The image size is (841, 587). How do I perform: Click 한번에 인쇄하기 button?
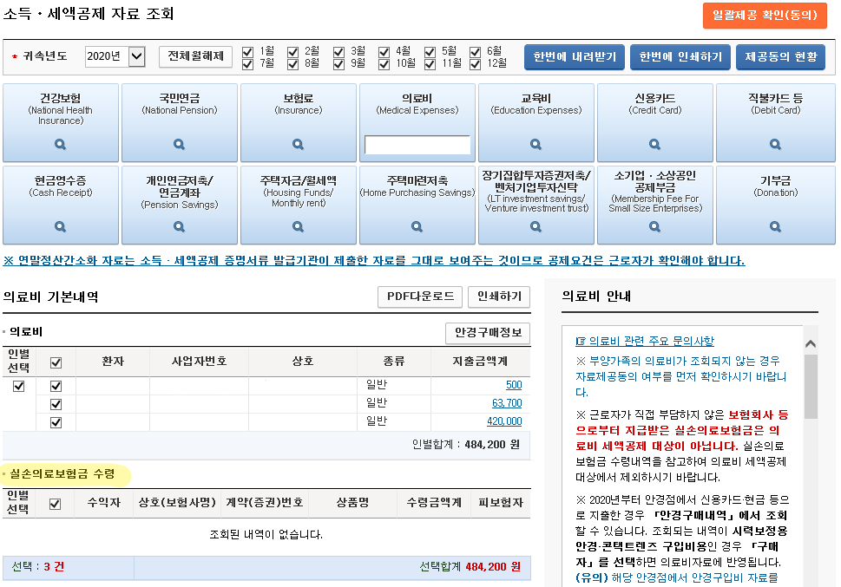pos(680,57)
